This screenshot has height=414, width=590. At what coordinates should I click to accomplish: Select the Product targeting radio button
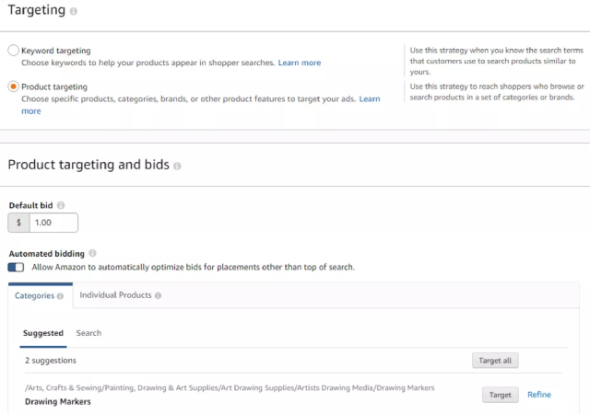13,86
